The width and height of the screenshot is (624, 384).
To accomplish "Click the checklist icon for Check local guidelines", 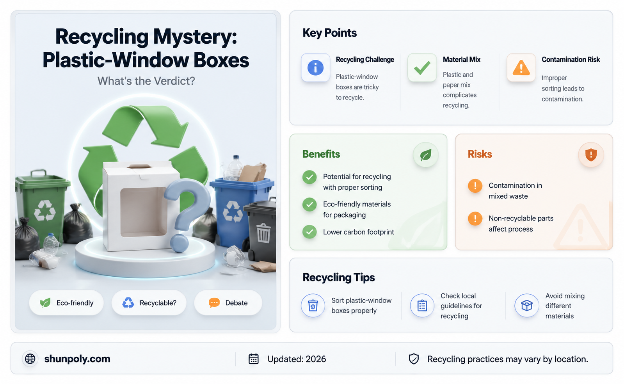I will point(422,305).
